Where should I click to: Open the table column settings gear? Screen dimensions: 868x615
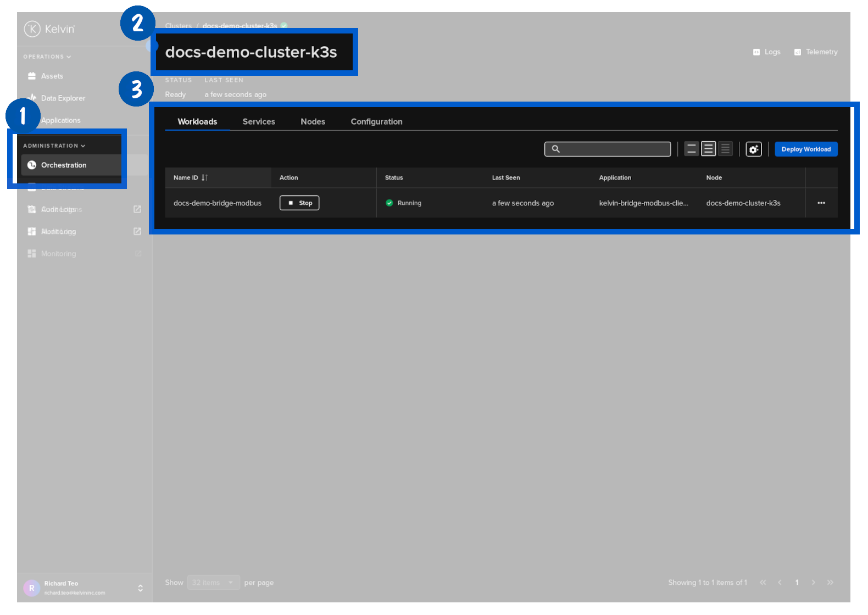tap(754, 149)
